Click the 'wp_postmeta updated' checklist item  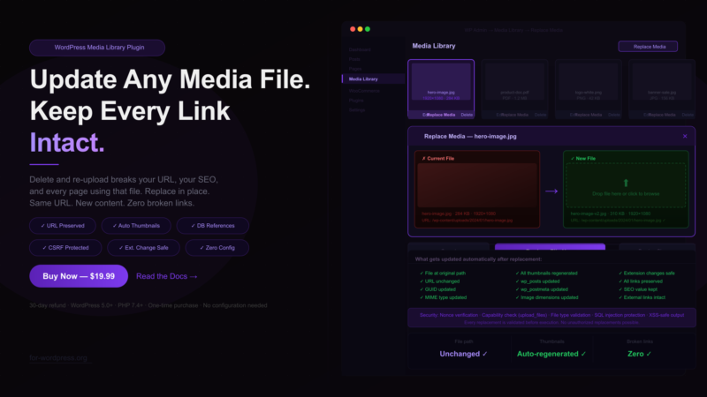tap(541, 289)
